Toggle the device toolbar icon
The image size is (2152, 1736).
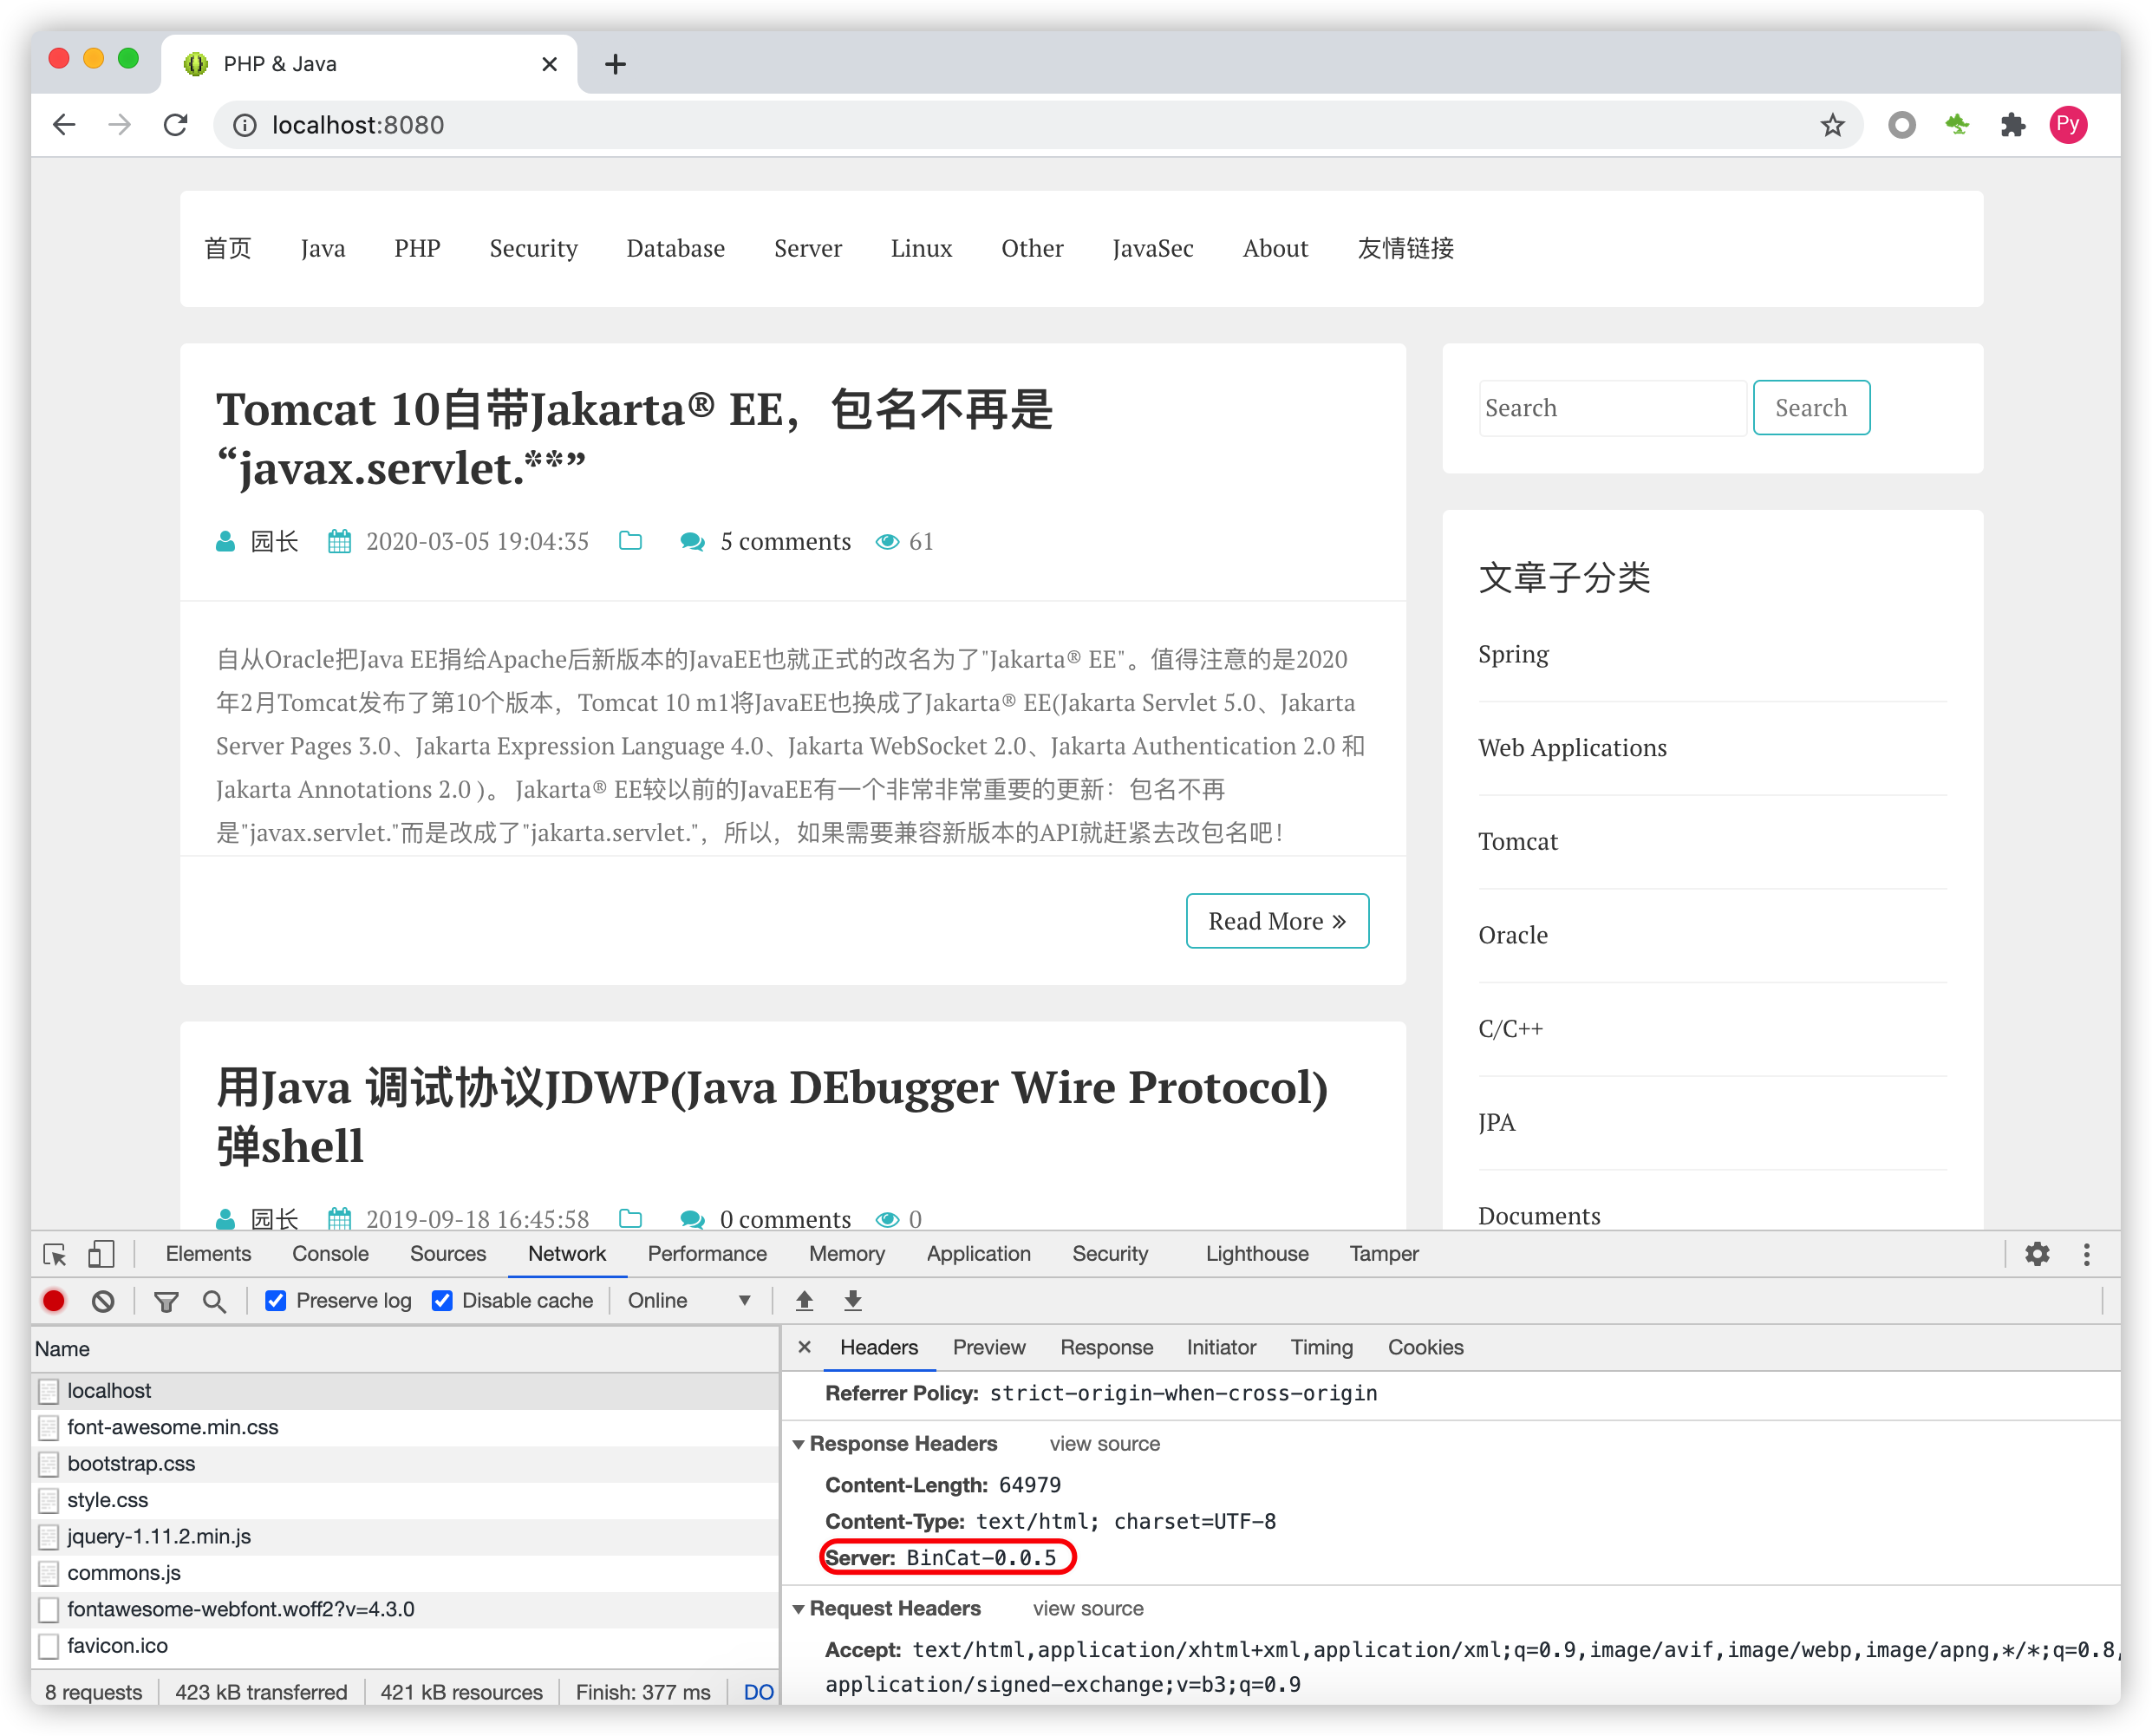(101, 1254)
